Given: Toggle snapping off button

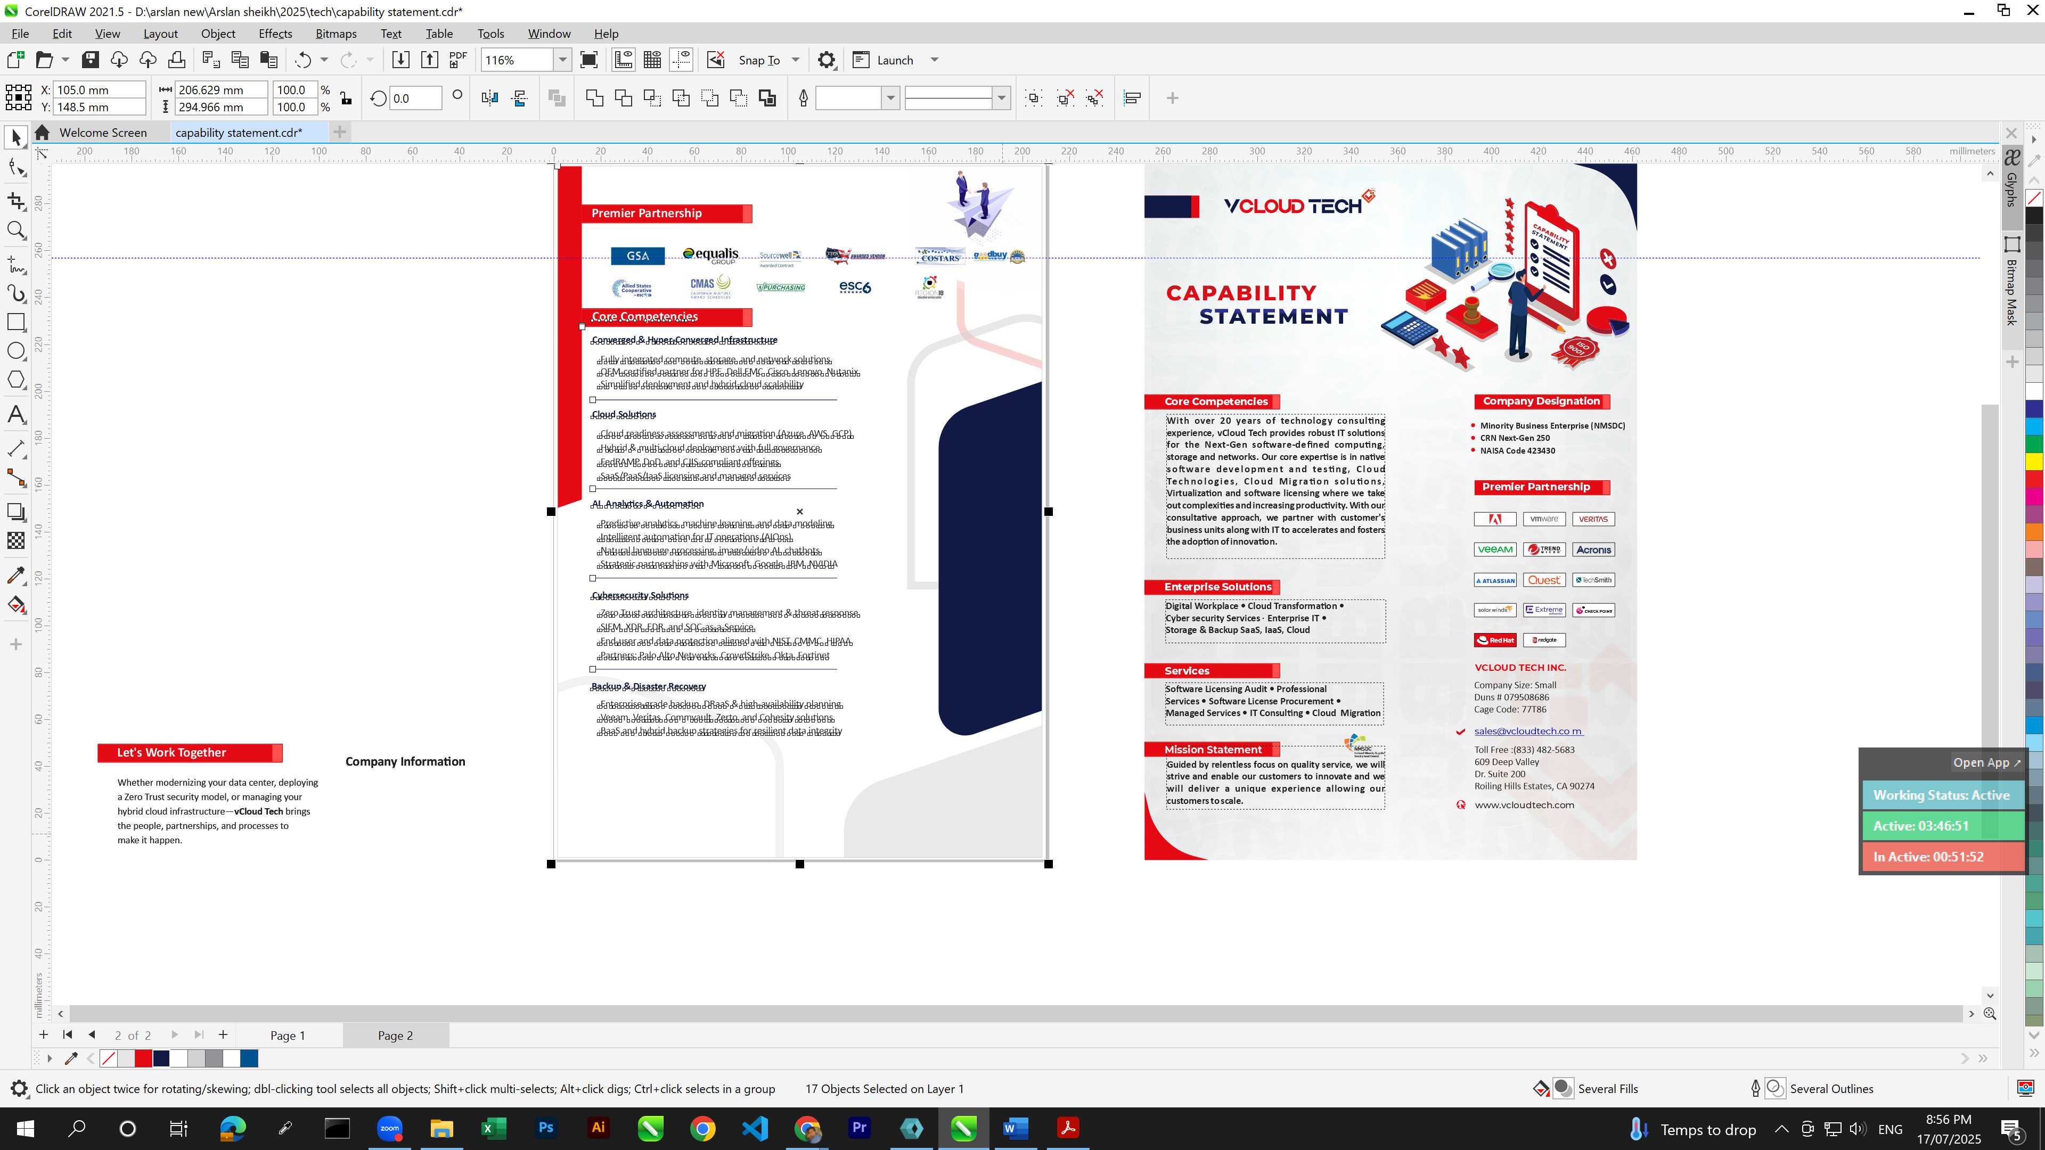Looking at the screenshot, I should (715, 60).
